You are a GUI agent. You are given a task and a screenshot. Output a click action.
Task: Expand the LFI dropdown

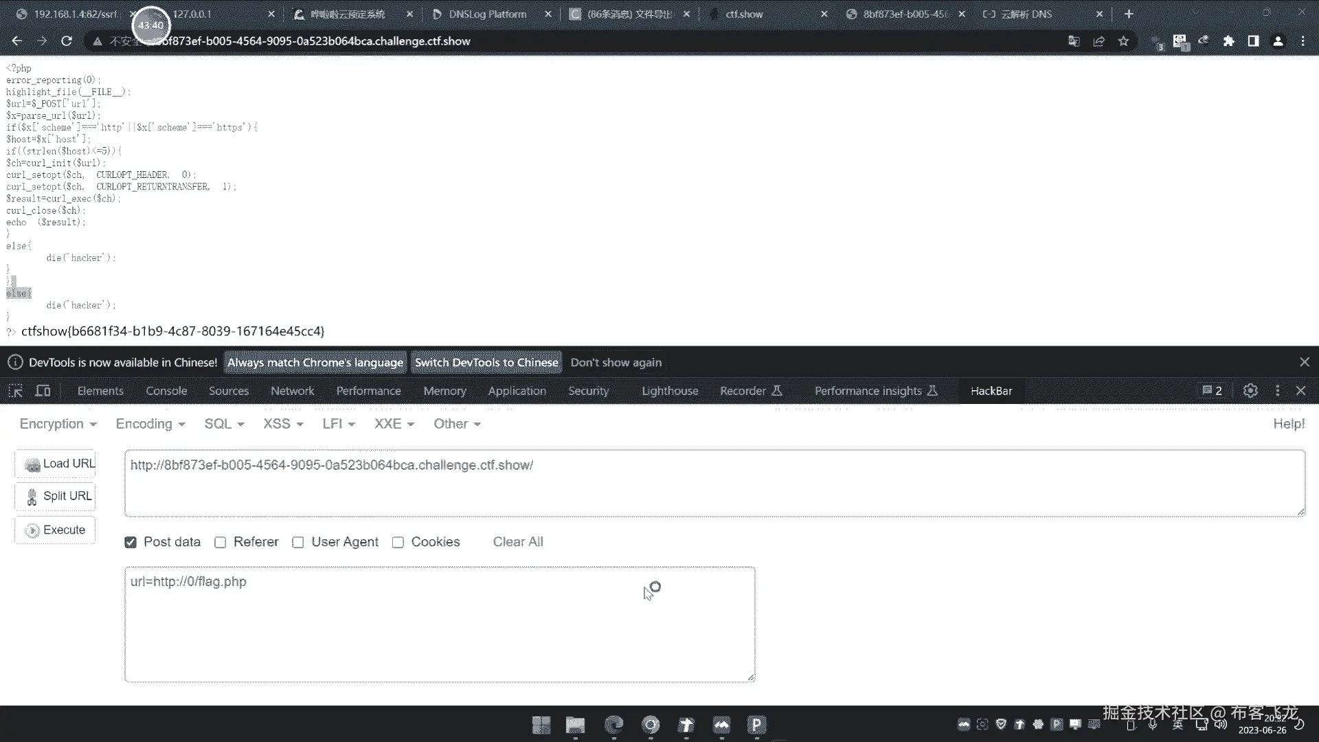click(338, 424)
